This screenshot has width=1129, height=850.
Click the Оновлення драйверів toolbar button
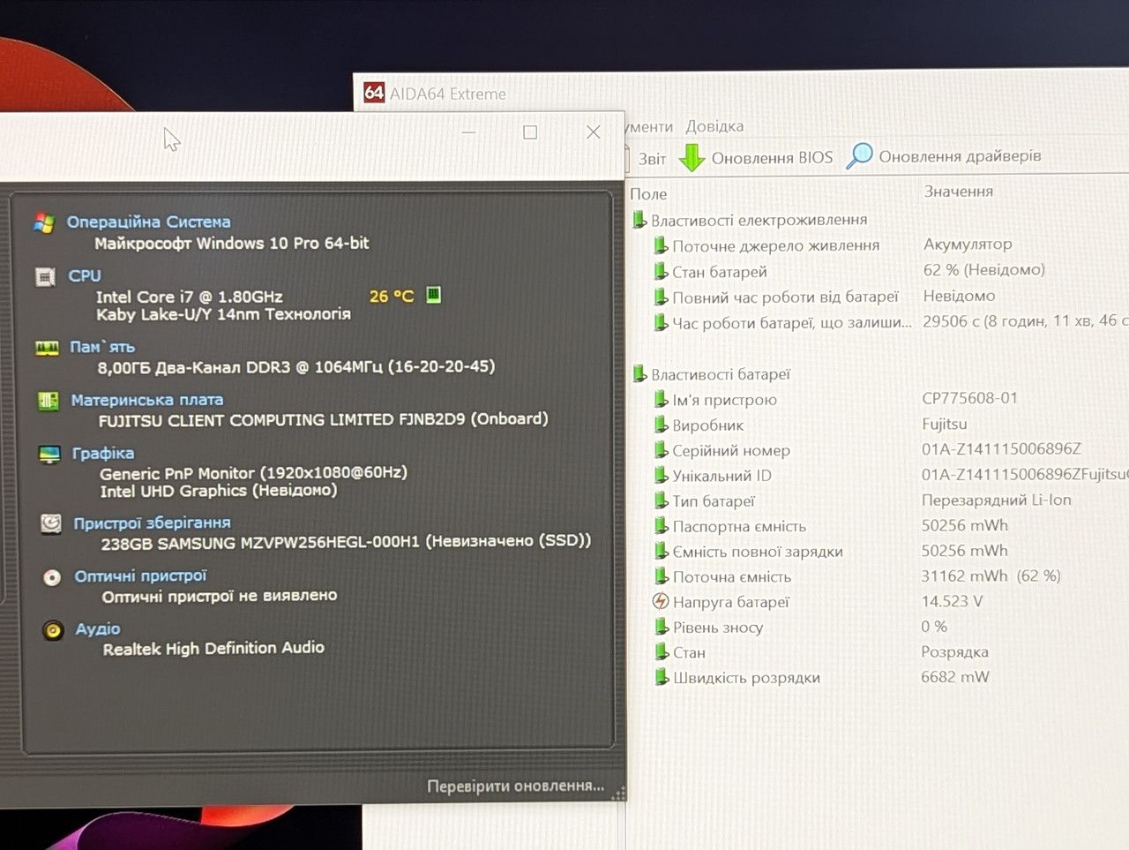tap(944, 156)
